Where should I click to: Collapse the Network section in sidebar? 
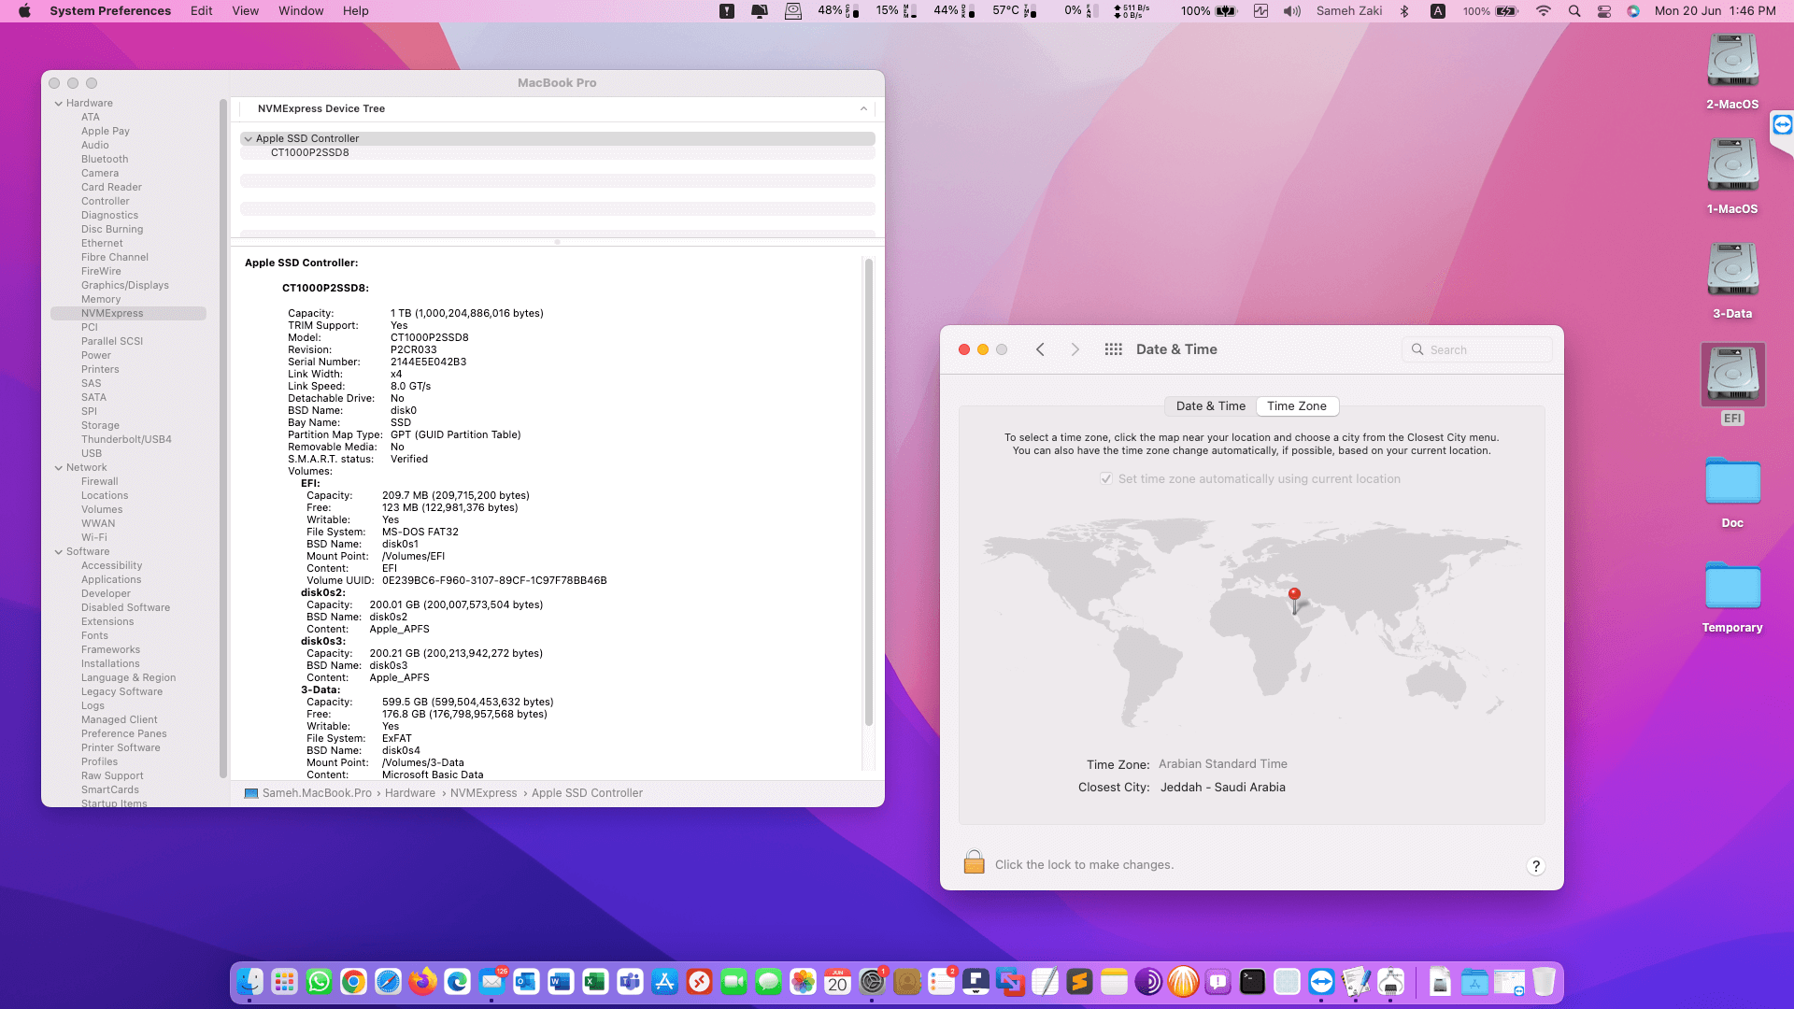59,468
